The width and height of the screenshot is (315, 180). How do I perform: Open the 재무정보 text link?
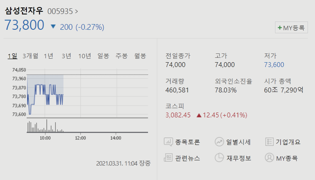pos(239,158)
